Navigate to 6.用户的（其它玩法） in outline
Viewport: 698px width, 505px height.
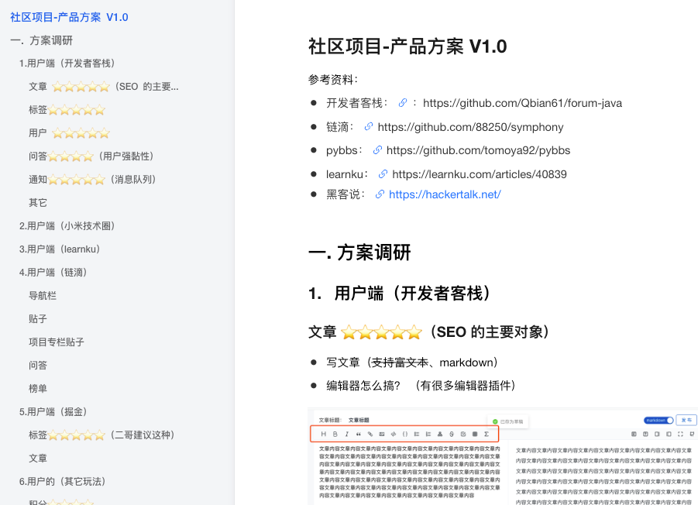[x=62, y=482]
